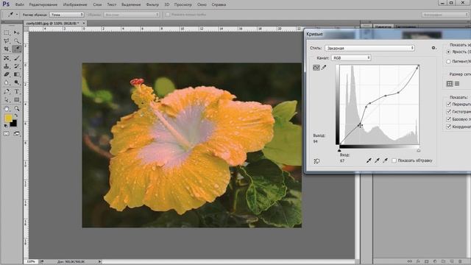Switch Curves grid to simple quarter grid

[x=450, y=83]
